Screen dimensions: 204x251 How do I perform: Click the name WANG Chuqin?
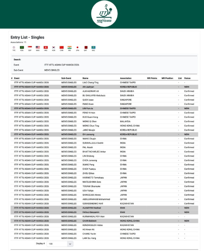pyautogui.click(x=89, y=139)
